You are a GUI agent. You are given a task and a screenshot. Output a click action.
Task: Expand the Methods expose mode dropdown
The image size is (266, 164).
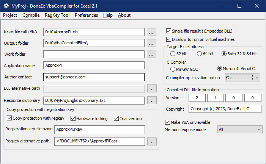[x=240, y=130]
